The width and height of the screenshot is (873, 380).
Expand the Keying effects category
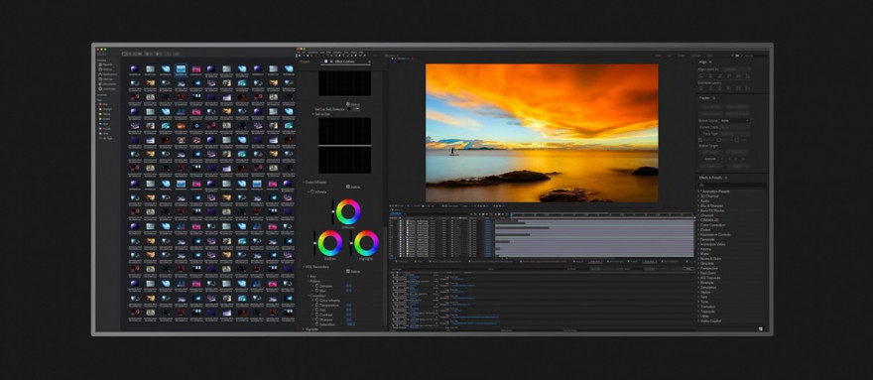coord(698,248)
